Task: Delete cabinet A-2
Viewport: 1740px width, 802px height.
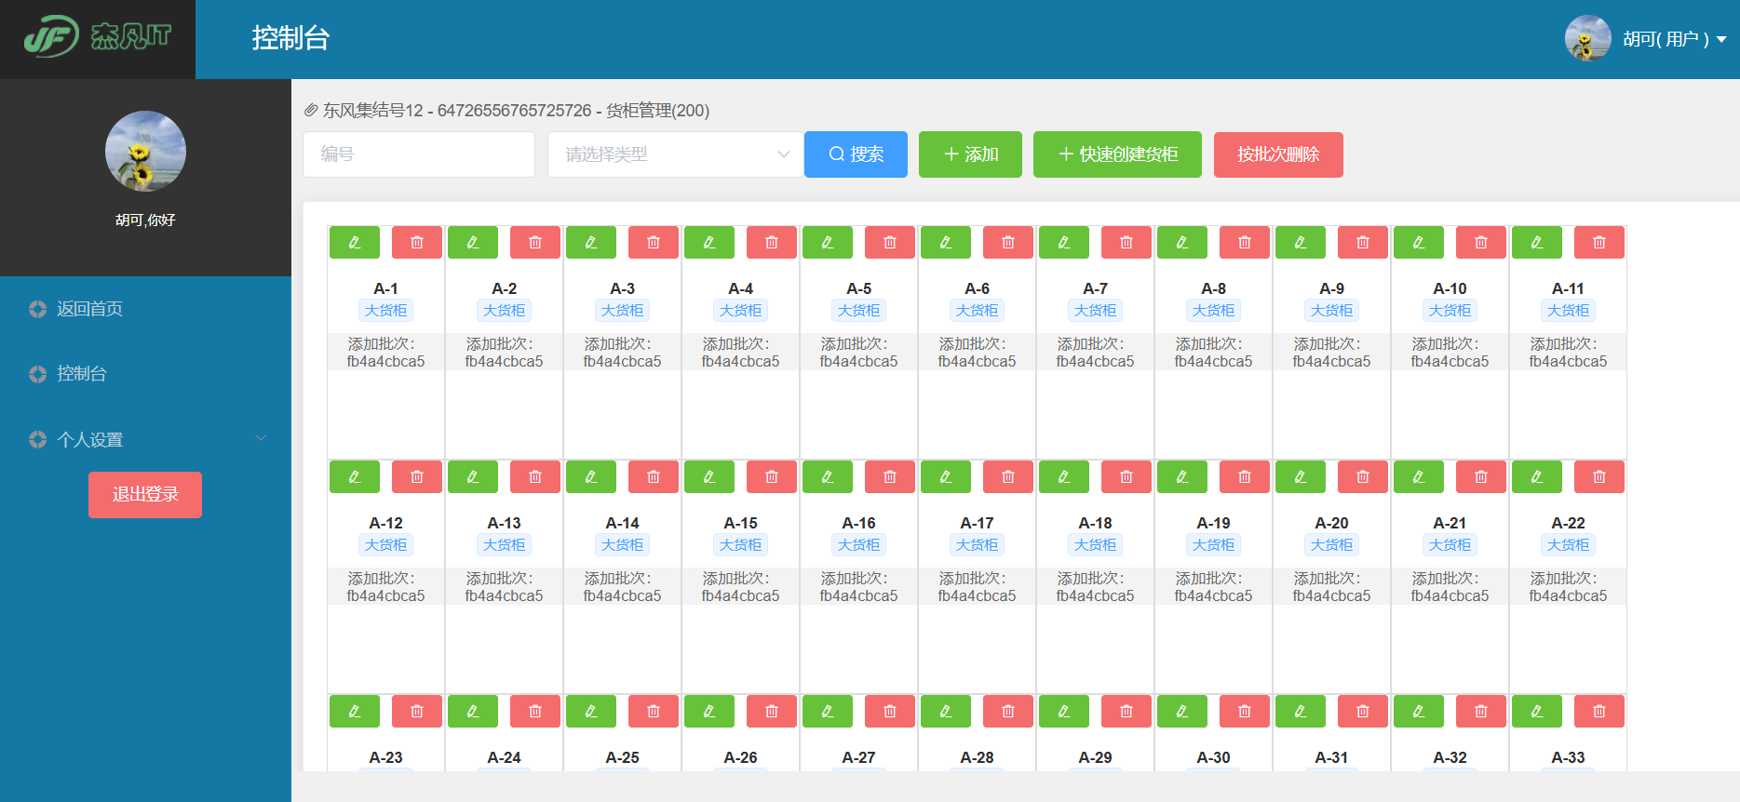Action: [535, 242]
